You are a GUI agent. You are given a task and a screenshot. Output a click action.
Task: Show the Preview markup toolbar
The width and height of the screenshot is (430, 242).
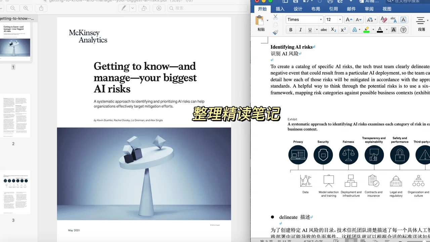tap(159, 8)
